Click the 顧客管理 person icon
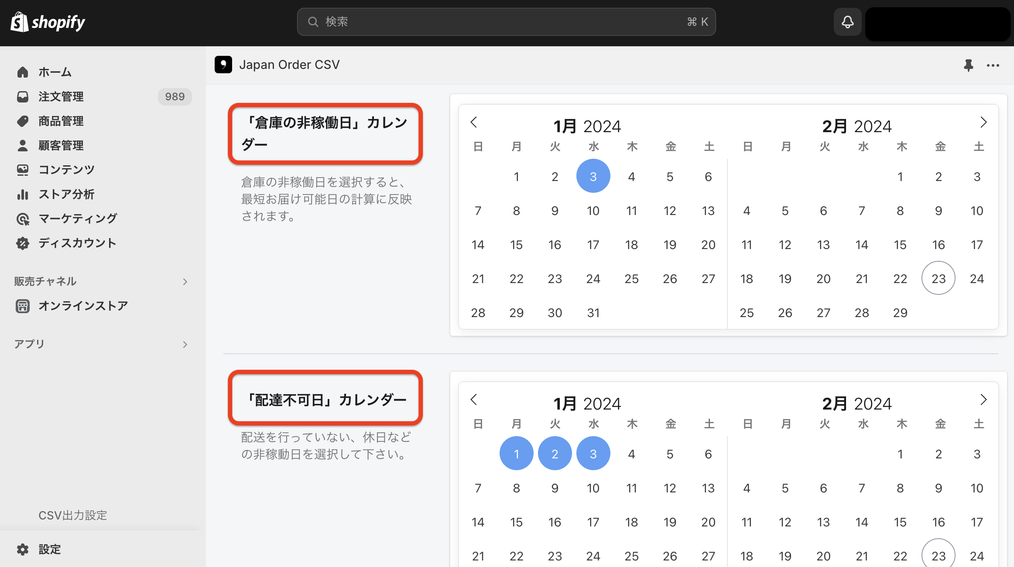The height and width of the screenshot is (567, 1014). [23, 145]
